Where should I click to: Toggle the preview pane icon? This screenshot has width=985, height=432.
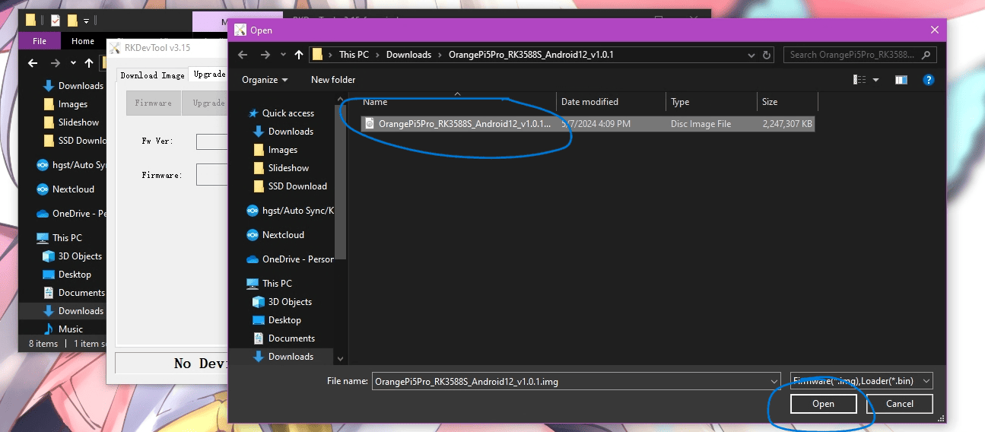coord(901,80)
